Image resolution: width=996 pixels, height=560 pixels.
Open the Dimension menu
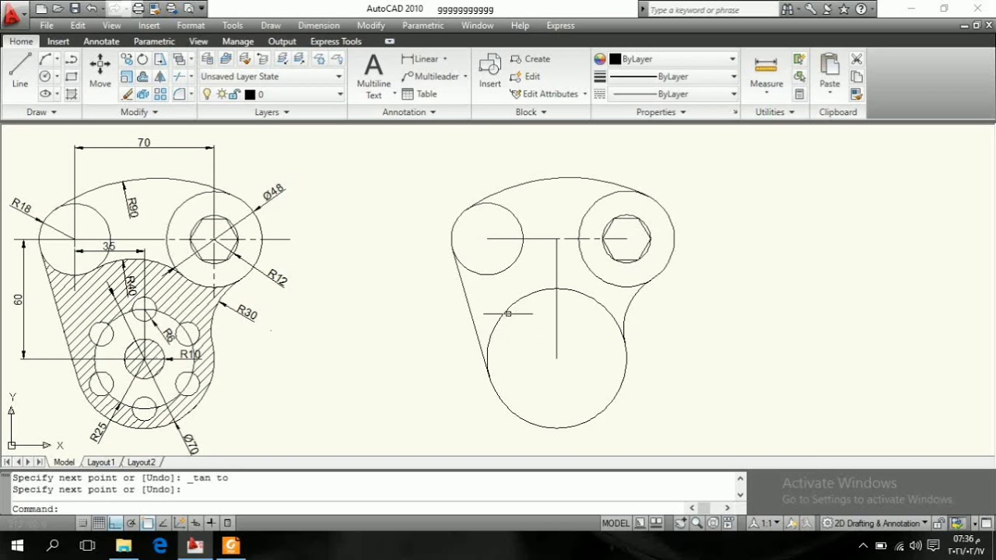318,26
